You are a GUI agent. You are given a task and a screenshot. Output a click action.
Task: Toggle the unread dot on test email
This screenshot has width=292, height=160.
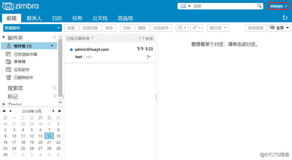click(71, 50)
